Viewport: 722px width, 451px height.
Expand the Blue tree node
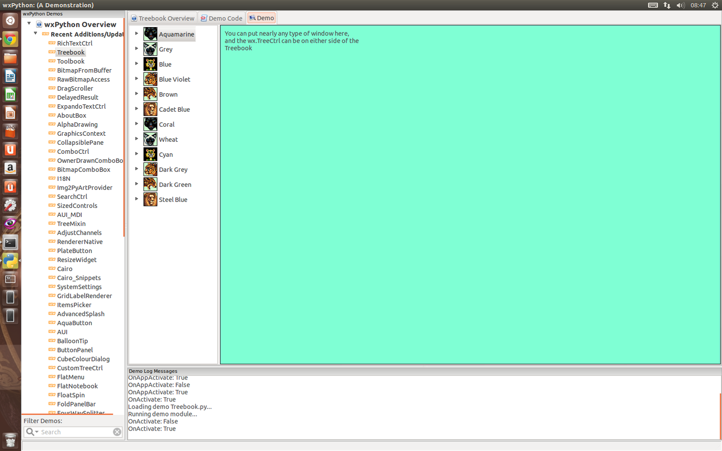click(136, 64)
